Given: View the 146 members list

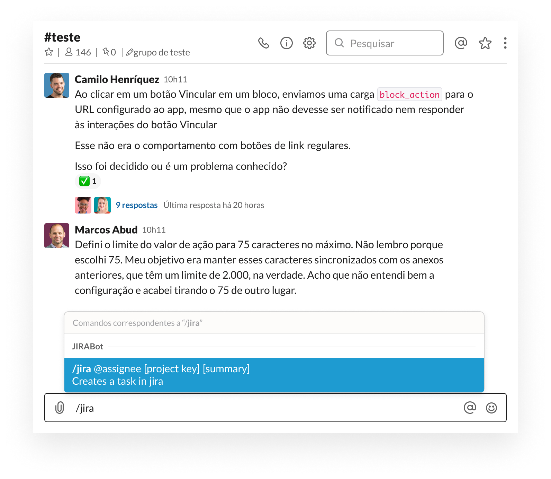Looking at the screenshot, I should pyautogui.click(x=78, y=52).
